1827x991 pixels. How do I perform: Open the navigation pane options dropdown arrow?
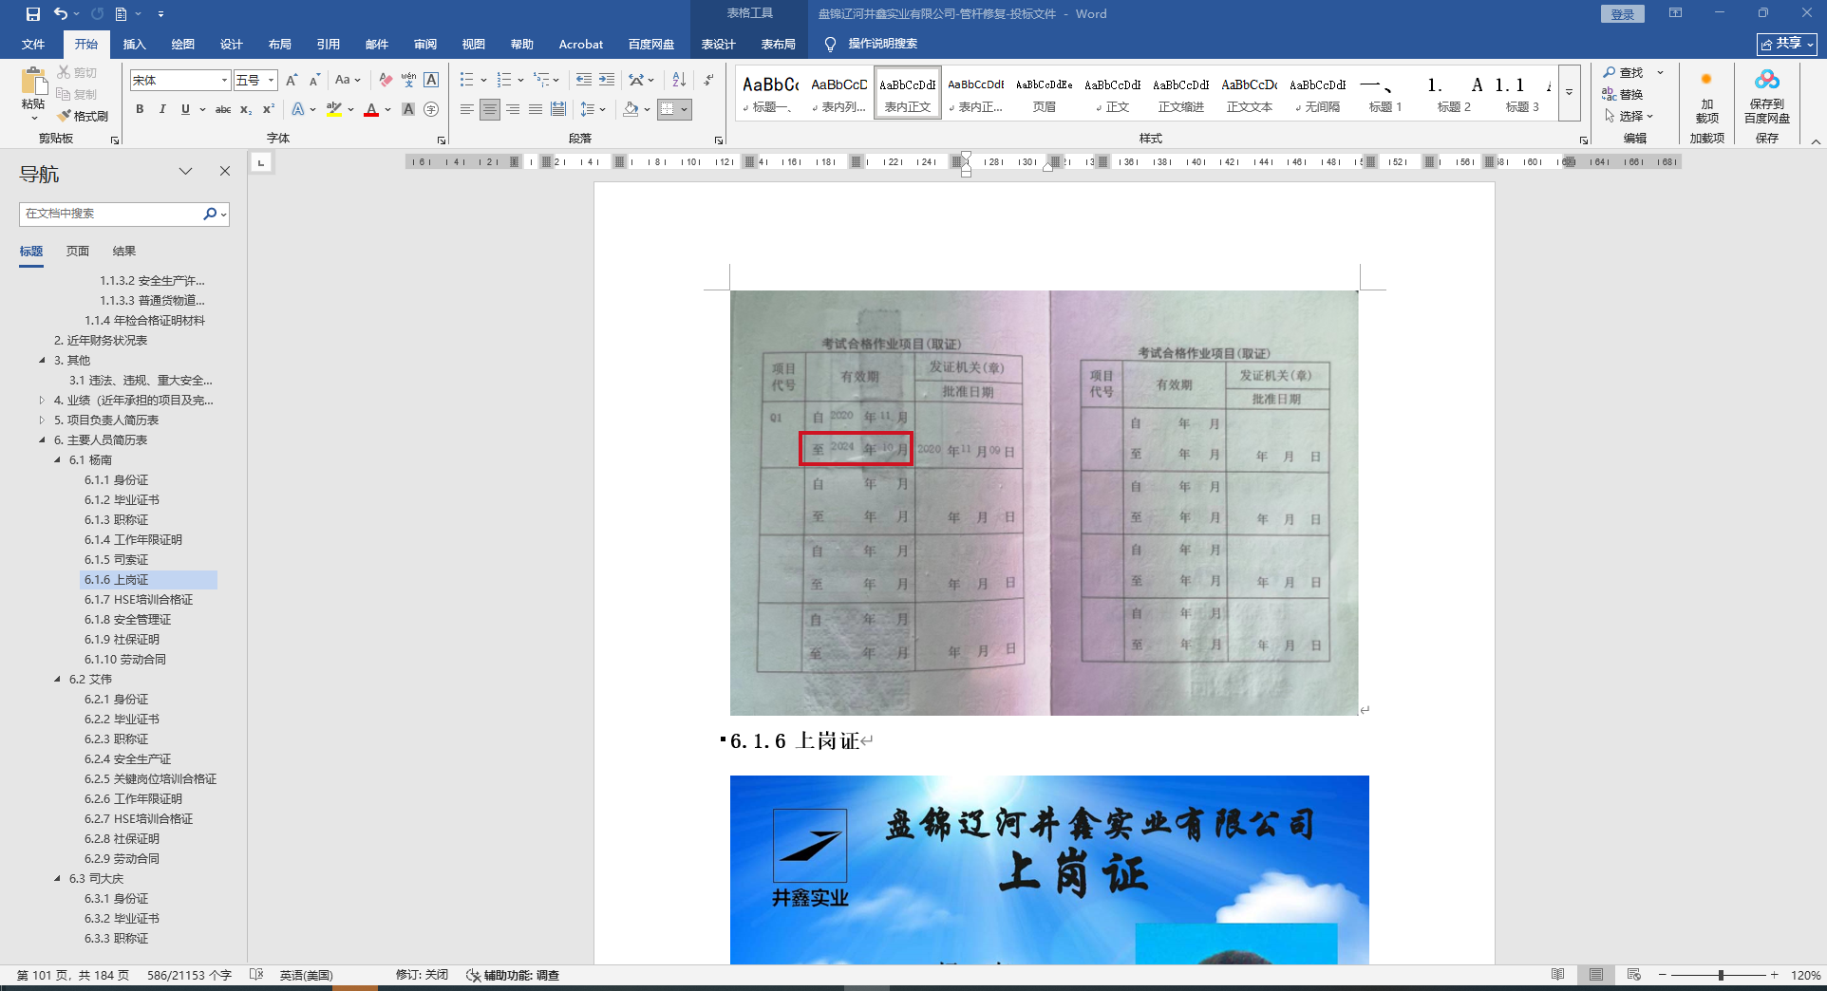(185, 172)
